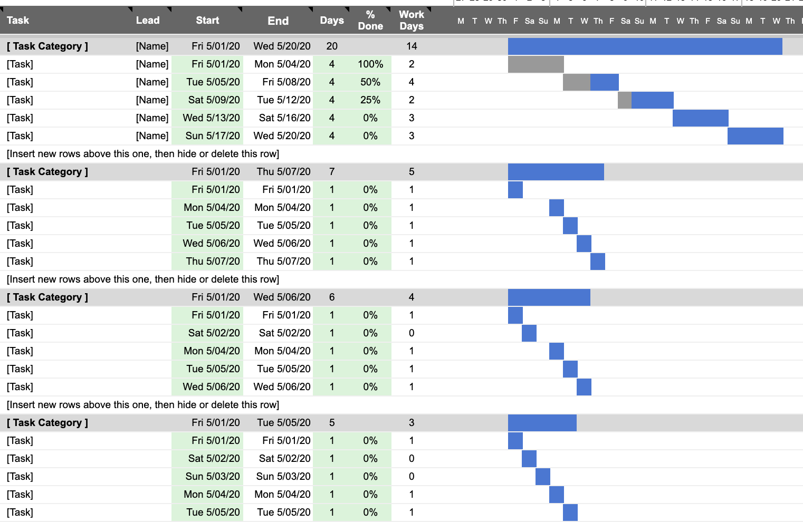Select the Work Days cell showing 14

pyautogui.click(x=412, y=46)
